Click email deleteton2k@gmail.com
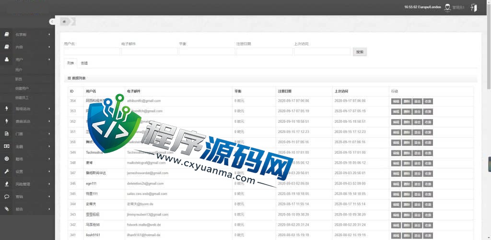 click(x=145, y=183)
